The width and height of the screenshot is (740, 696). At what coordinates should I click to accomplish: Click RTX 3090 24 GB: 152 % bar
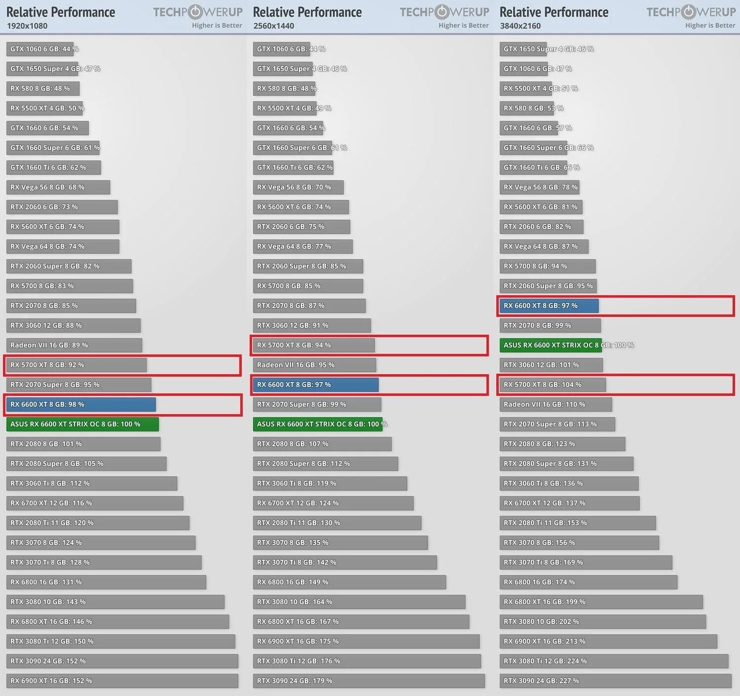click(x=122, y=661)
